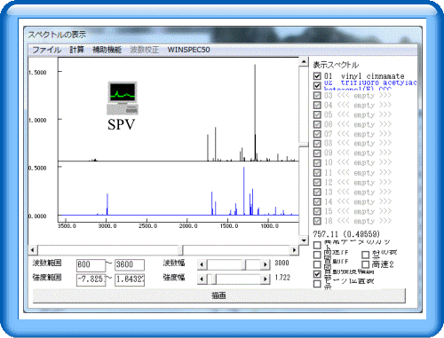Click right arrow of horizontal plot scrollbar
Viewport: 444px width, 338px height.
click(x=294, y=250)
